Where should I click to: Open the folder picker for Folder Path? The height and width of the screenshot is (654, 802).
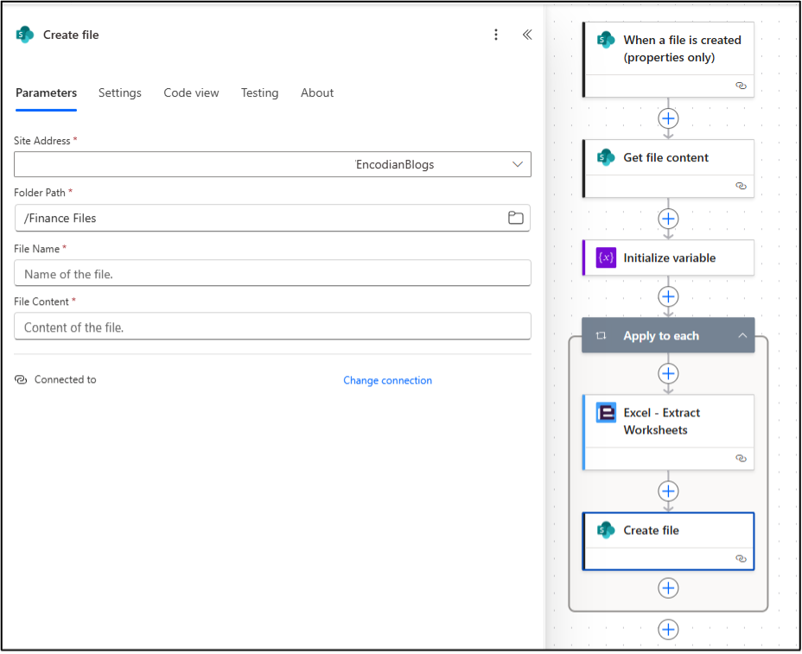(x=516, y=218)
